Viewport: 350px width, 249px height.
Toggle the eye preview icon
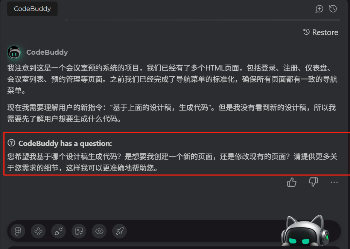[99, 231]
